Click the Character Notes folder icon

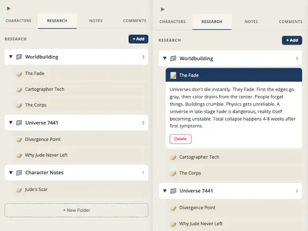coord(19,173)
